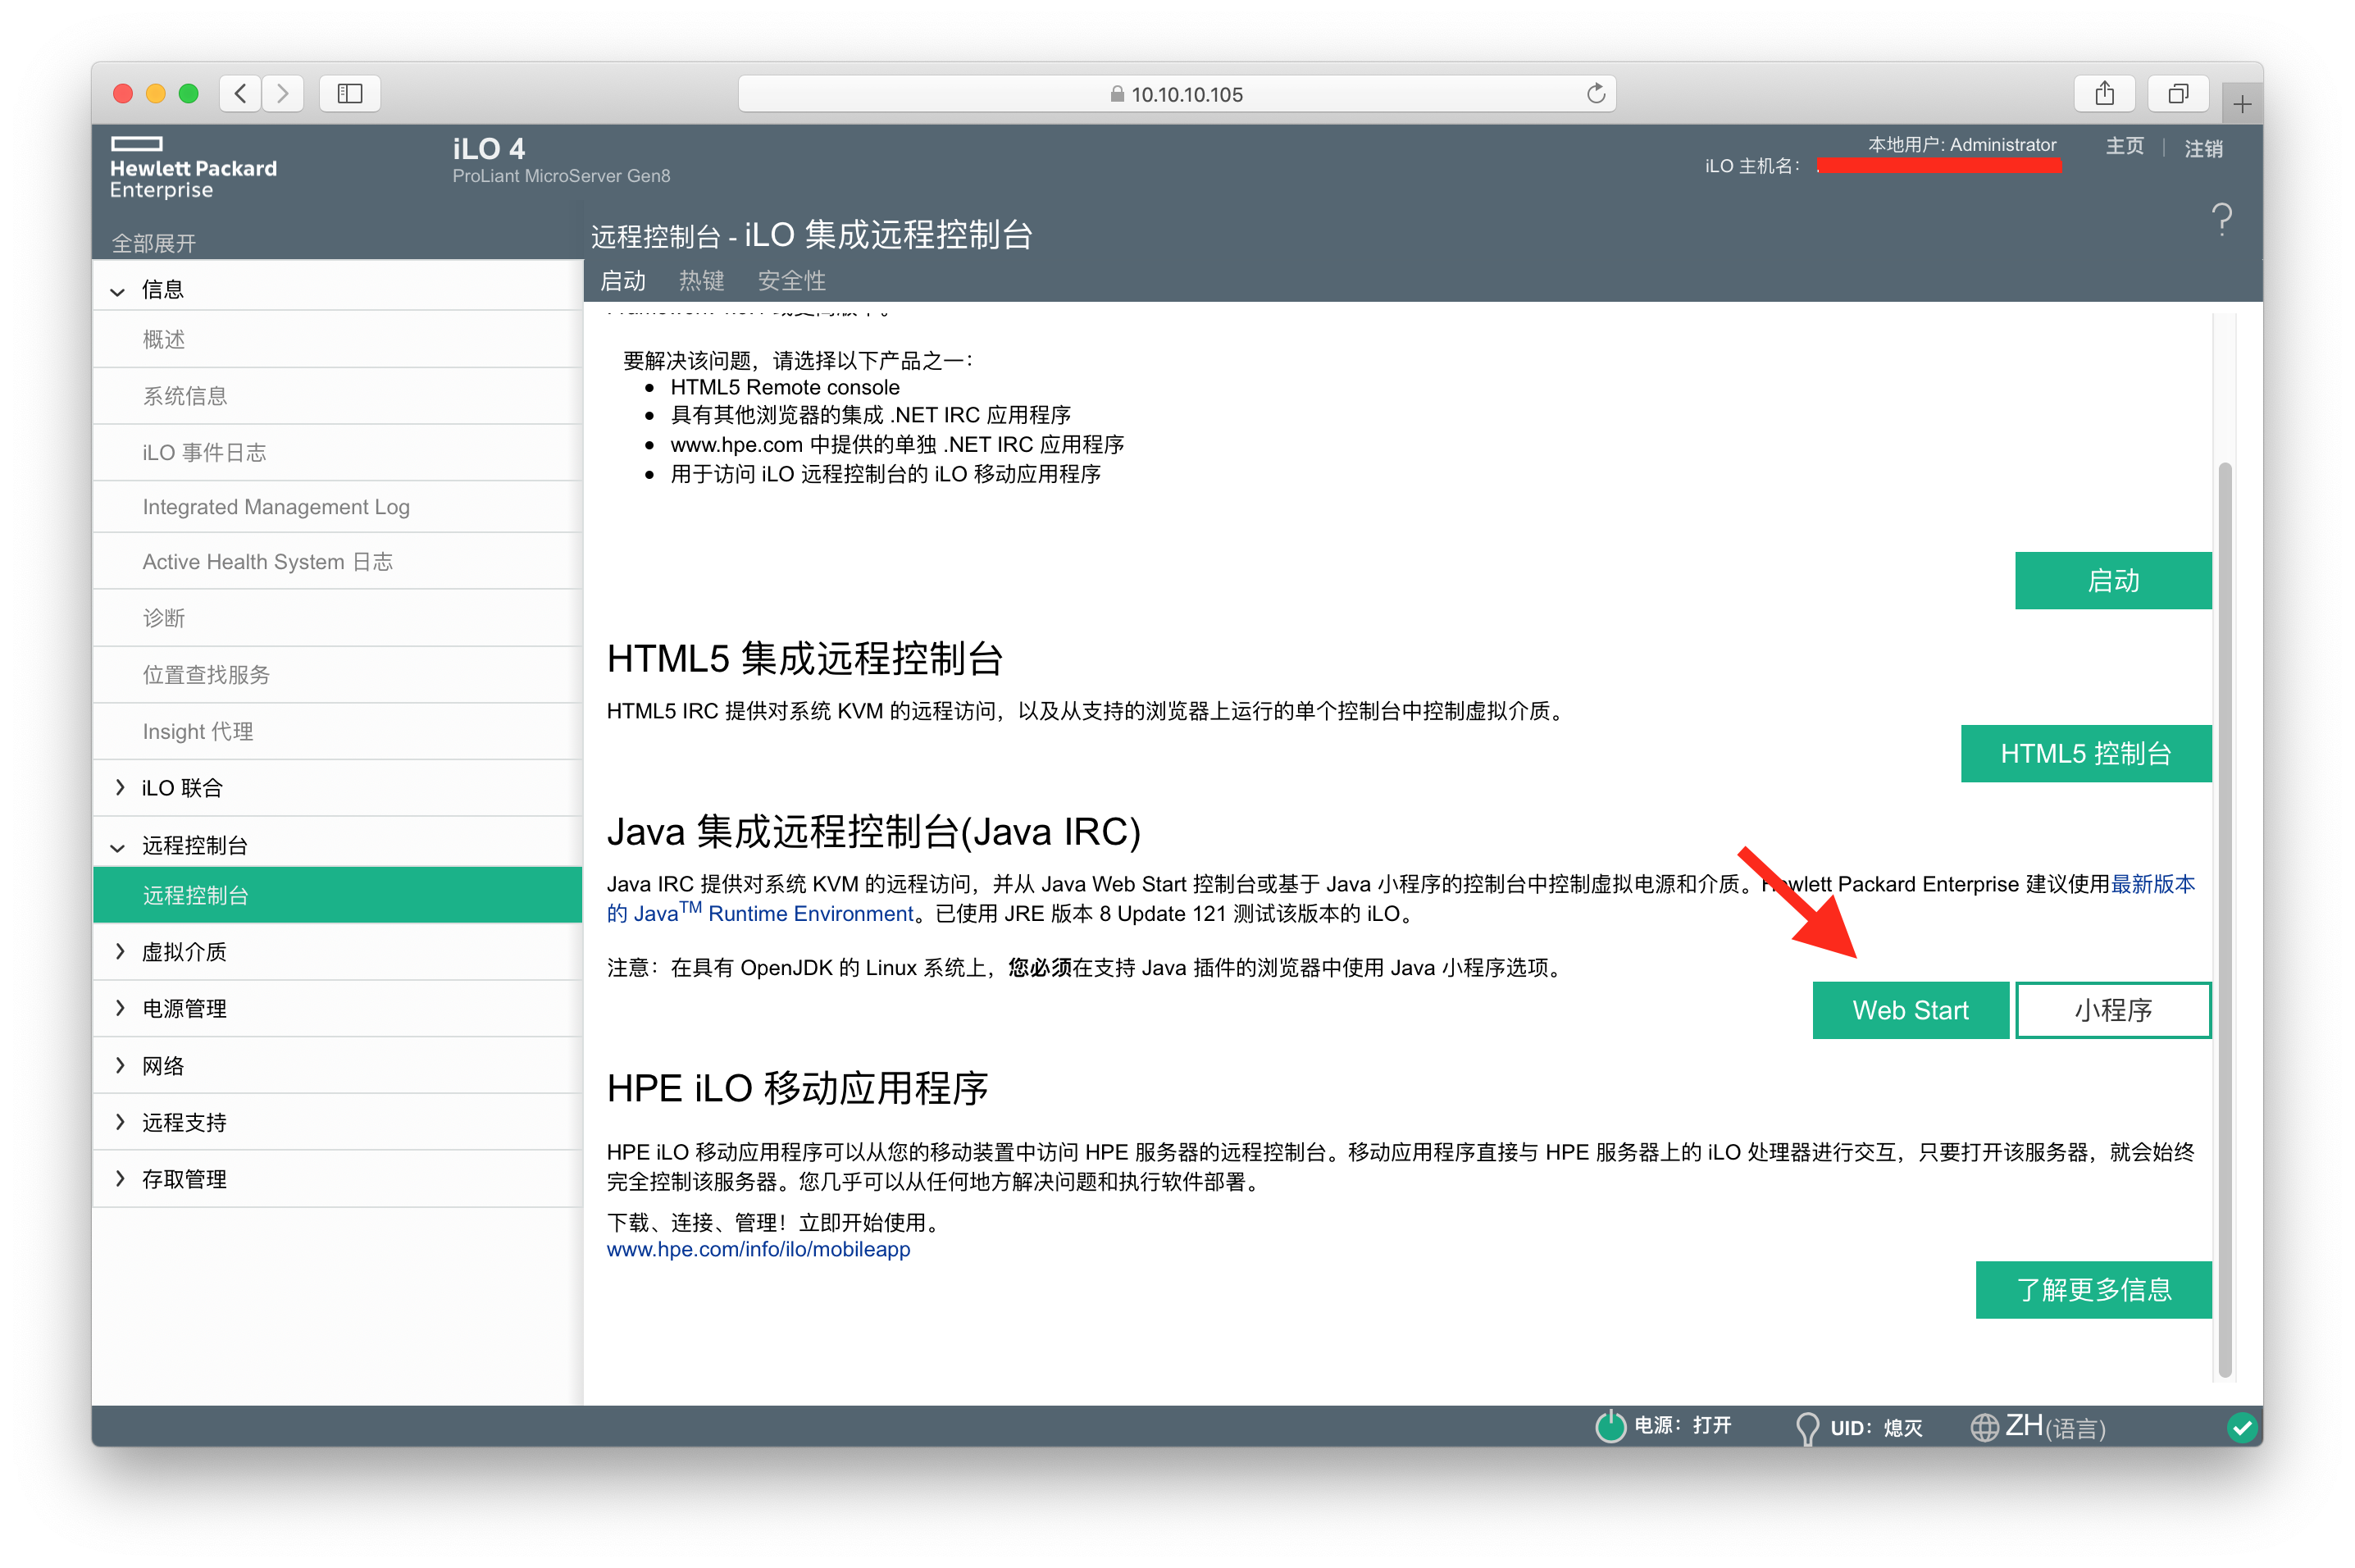Open iLO 事件日志 in the sidebar

click(338, 452)
